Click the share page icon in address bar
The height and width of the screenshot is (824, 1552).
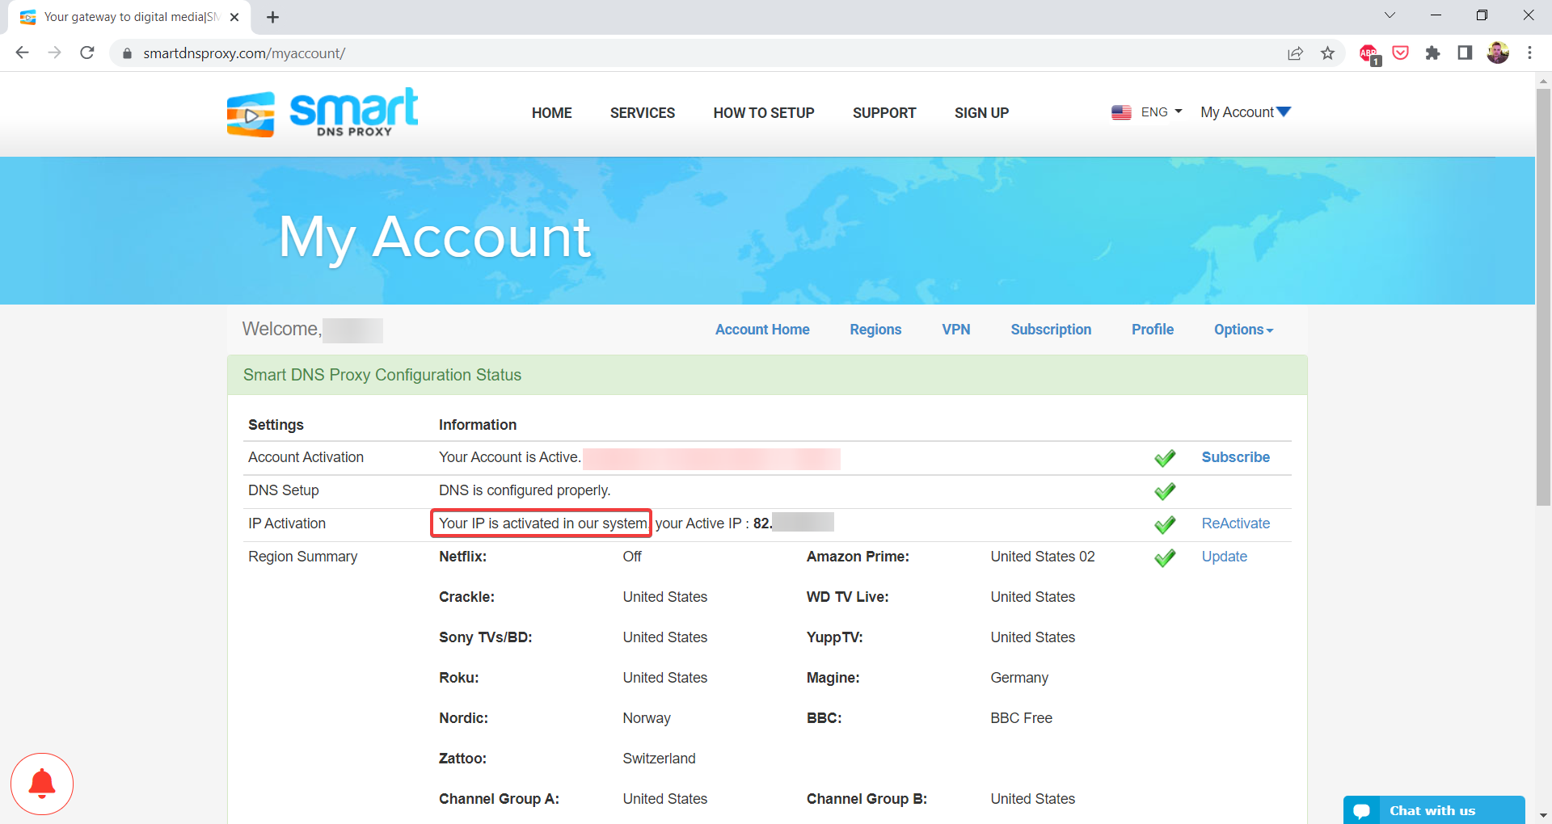pyautogui.click(x=1295, y=53)
